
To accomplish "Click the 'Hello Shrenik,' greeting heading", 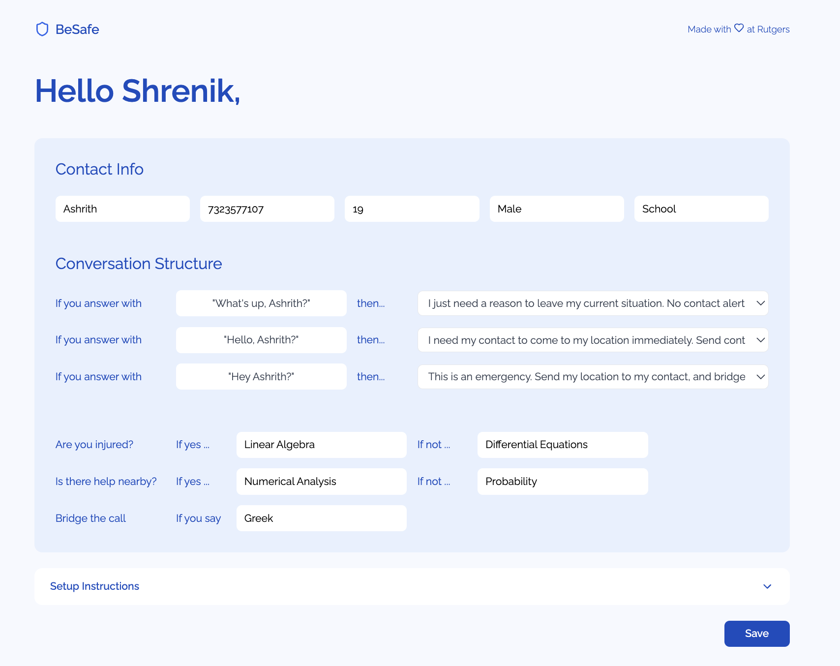I will click(138, 91).
